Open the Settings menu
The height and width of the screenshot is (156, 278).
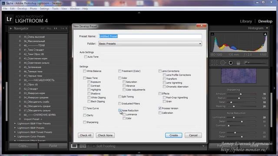tap(44, 9)
